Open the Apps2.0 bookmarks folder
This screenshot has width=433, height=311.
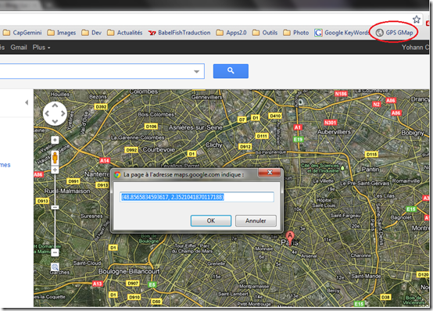point(231,33)
